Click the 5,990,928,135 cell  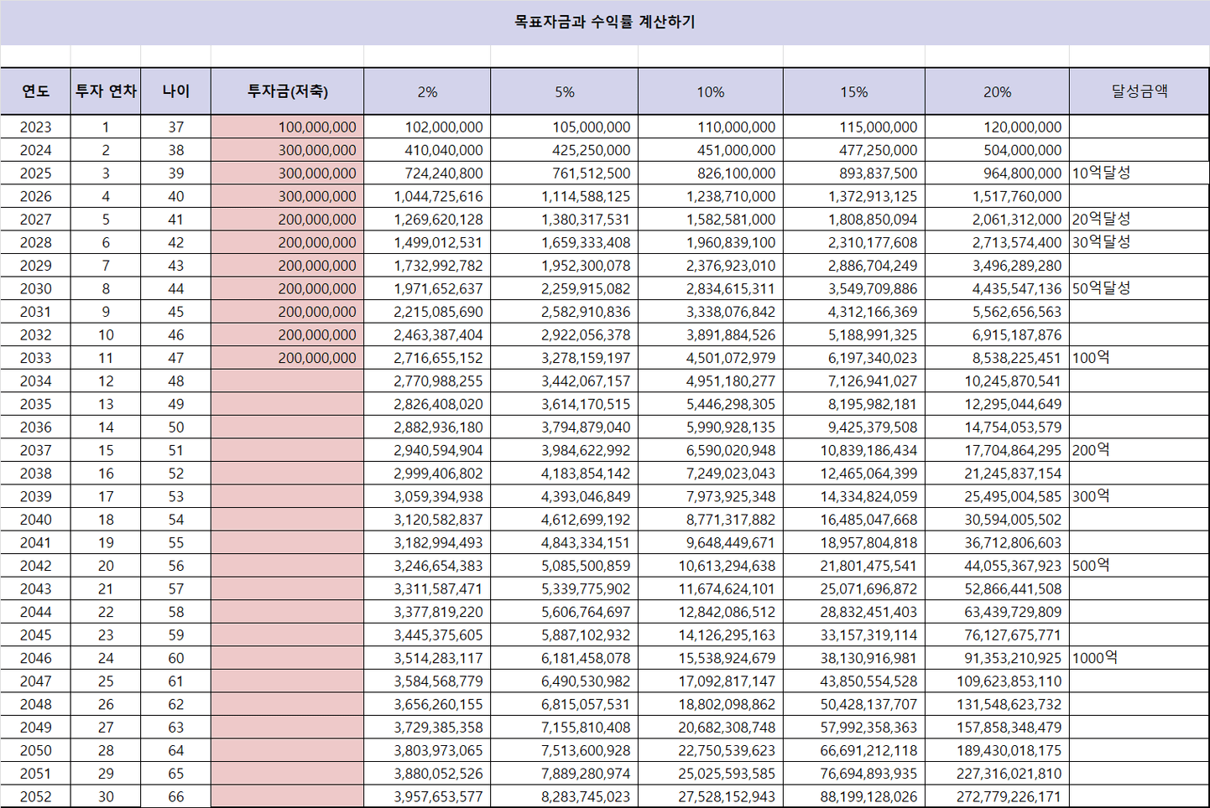[710, 427]
